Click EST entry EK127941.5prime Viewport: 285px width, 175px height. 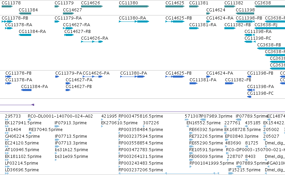pyautogui.click(x=23, y=123)
